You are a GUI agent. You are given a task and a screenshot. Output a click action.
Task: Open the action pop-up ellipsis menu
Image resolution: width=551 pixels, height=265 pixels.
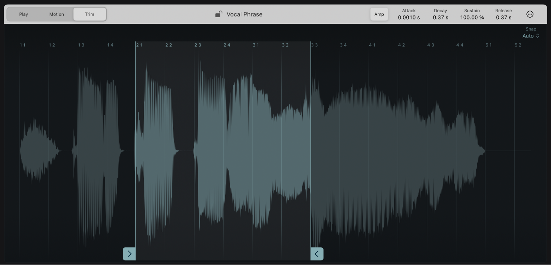tap(530, 14)
